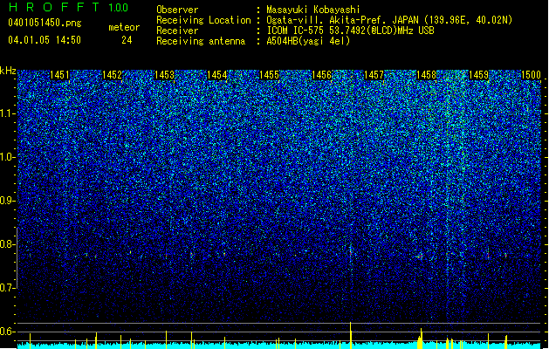Click the 0.8 kHz axis label
549x349 pixels.
[x=8, y=244]
